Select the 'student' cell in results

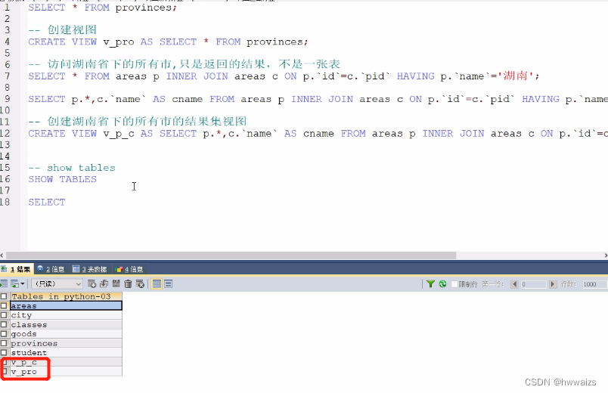(x=66, y=353)
